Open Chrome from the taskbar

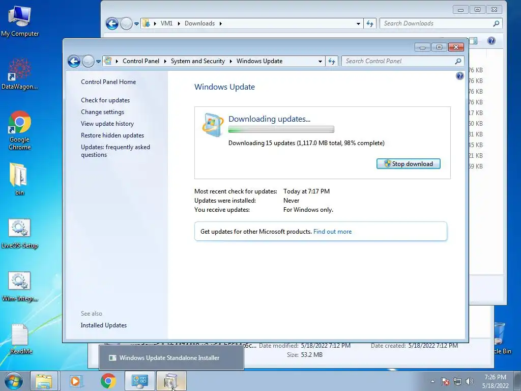108,381
